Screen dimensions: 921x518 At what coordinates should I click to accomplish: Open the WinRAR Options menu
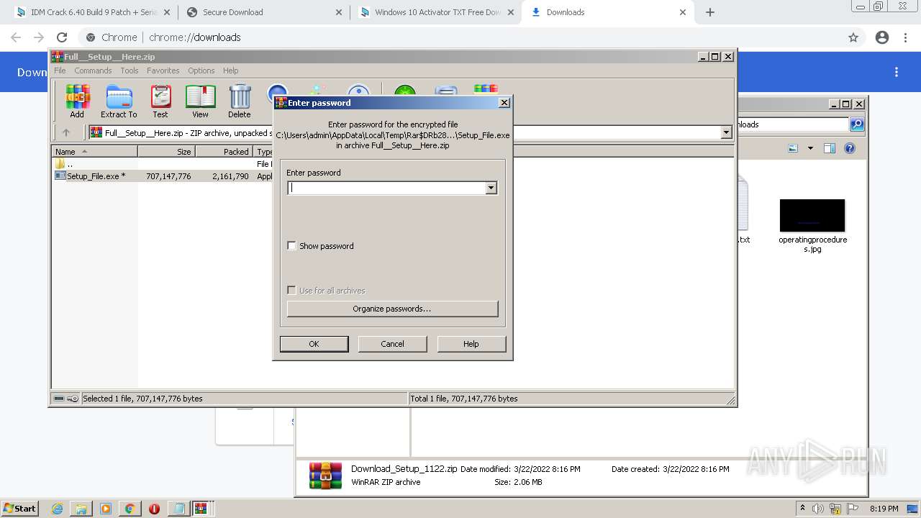click(x=201, y=71)
